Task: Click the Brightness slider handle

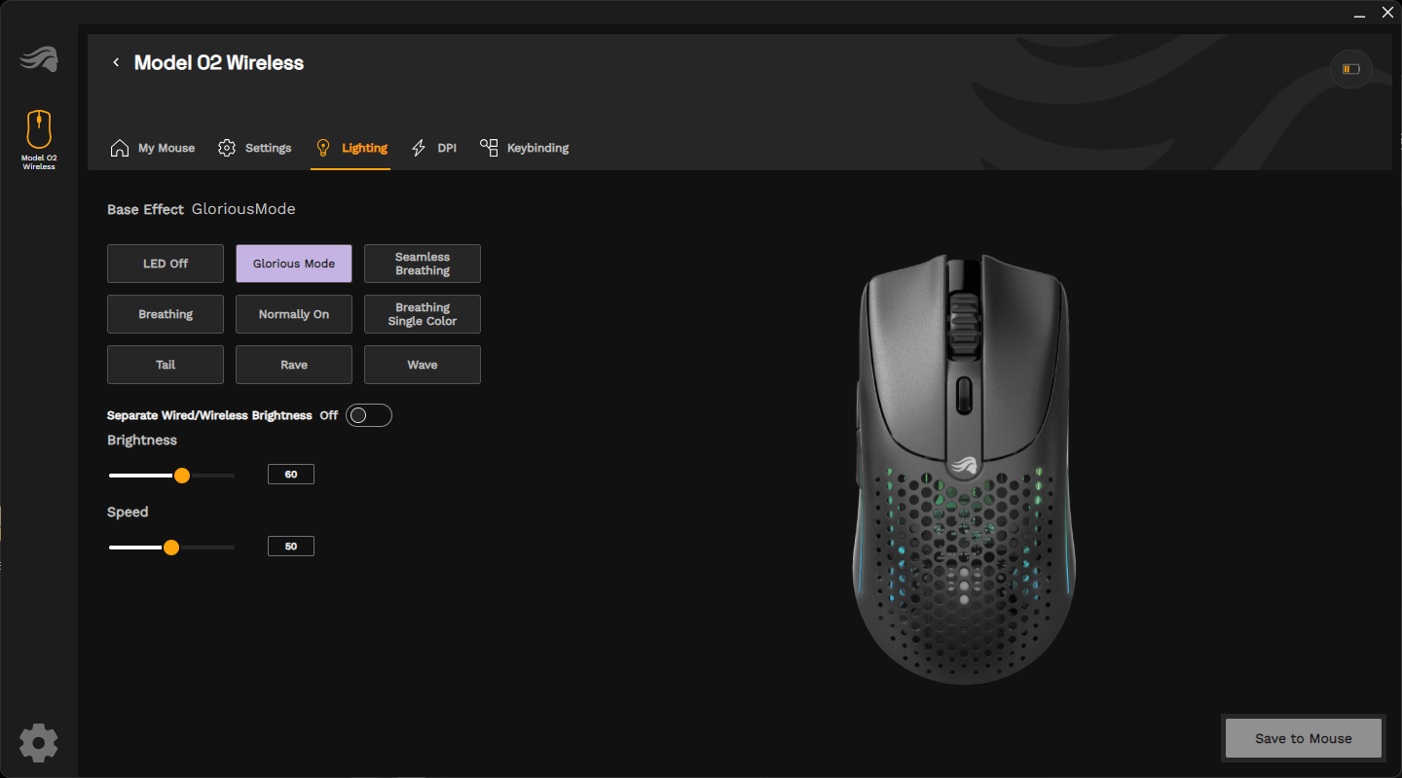Action: [181, 476]
